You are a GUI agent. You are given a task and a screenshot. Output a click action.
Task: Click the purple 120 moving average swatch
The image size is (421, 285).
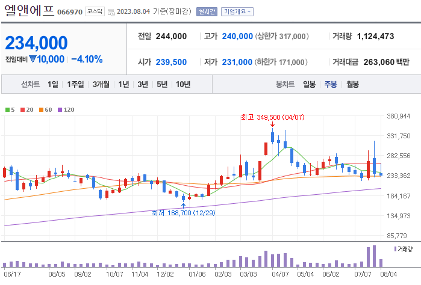(x=60, y=109)
